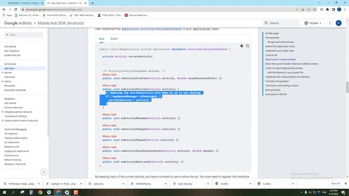Open a new browser tab

coord(92,3)
